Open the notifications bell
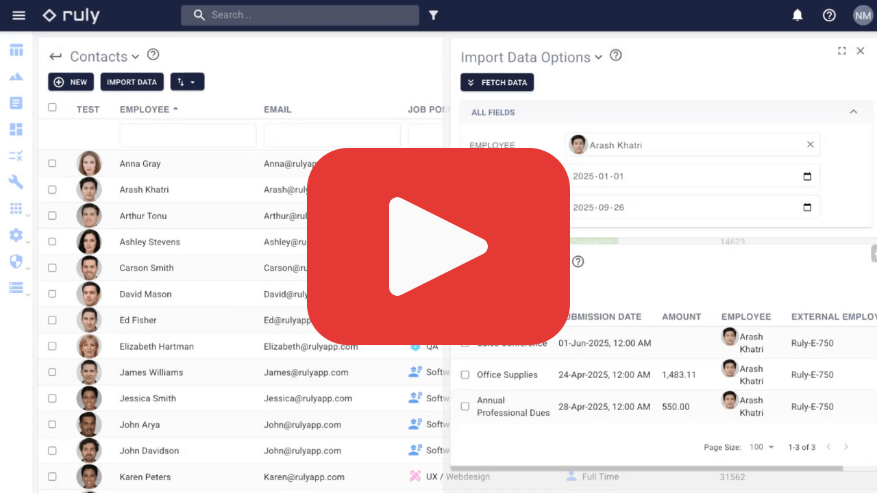This screenshot has height=493, width=877. pos(798,15)
